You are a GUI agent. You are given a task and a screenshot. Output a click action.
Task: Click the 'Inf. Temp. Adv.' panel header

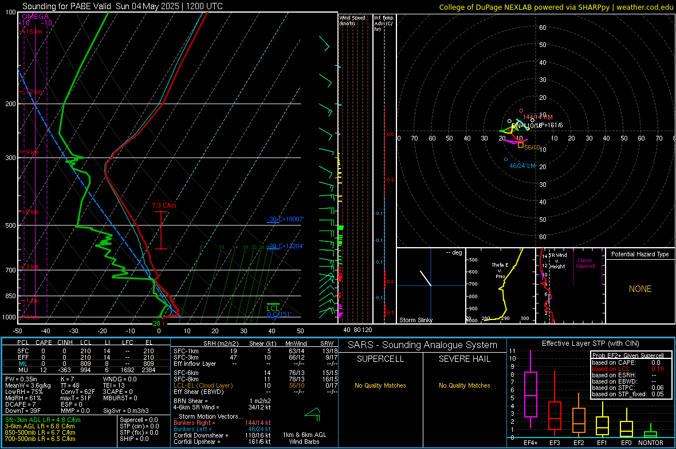(384, 24)
